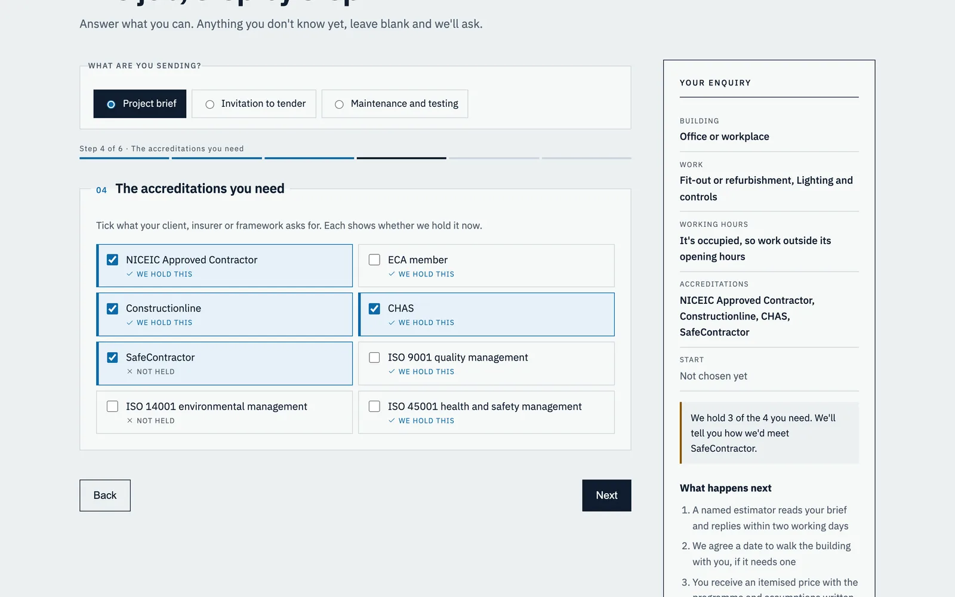The width and height of the screenshot is (955, 597).
Task: Click the working hours summary 'It's occupied' text
Action: coord(755,249)
